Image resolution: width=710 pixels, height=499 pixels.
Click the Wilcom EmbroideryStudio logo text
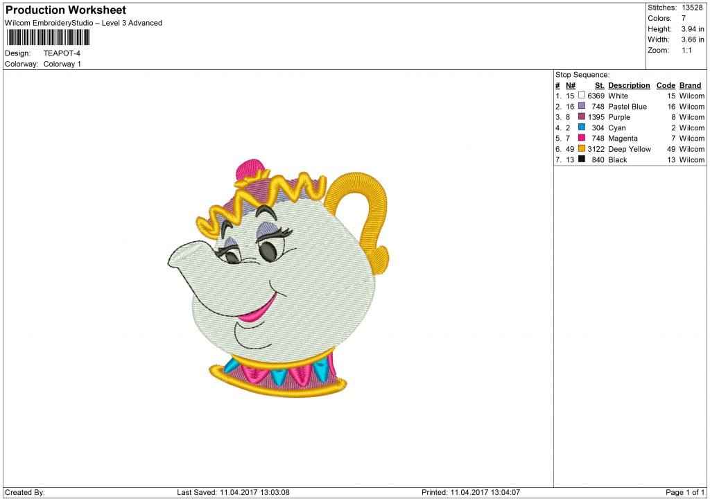[83, 23]
